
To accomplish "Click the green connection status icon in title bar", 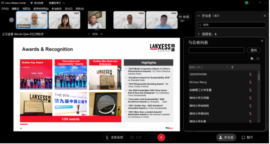I will [x=247, y=3].
